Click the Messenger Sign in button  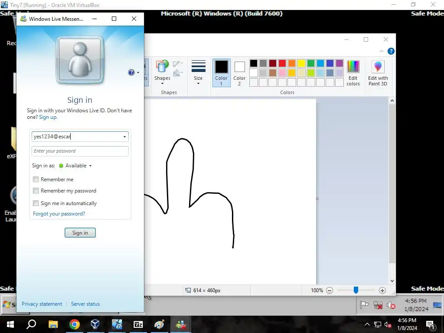click(x=80, y=233)
